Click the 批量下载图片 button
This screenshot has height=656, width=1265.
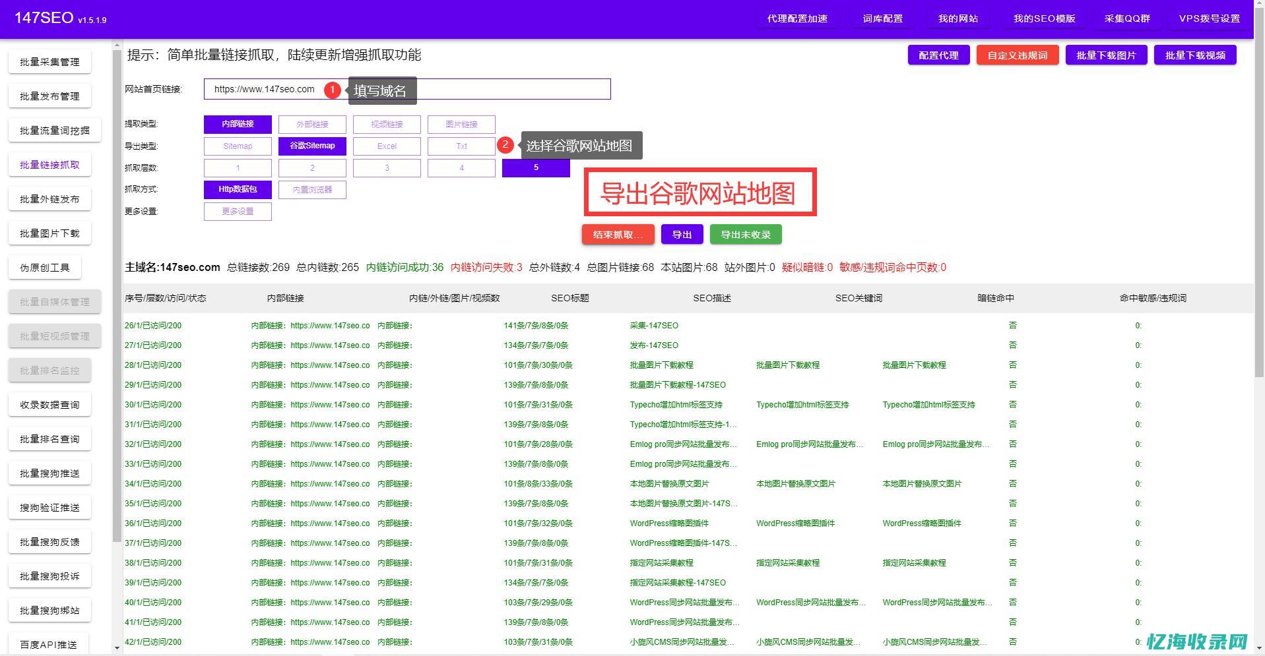[1106, 55]
